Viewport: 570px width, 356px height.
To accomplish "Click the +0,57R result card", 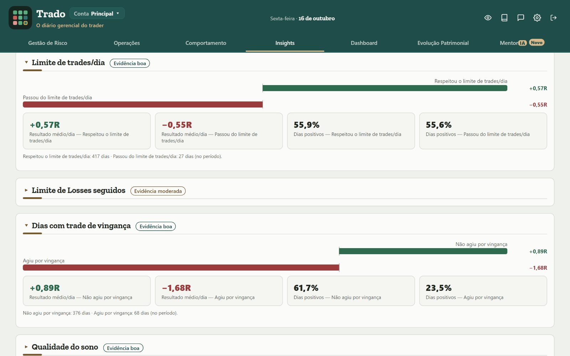I will tap(87, 131).
